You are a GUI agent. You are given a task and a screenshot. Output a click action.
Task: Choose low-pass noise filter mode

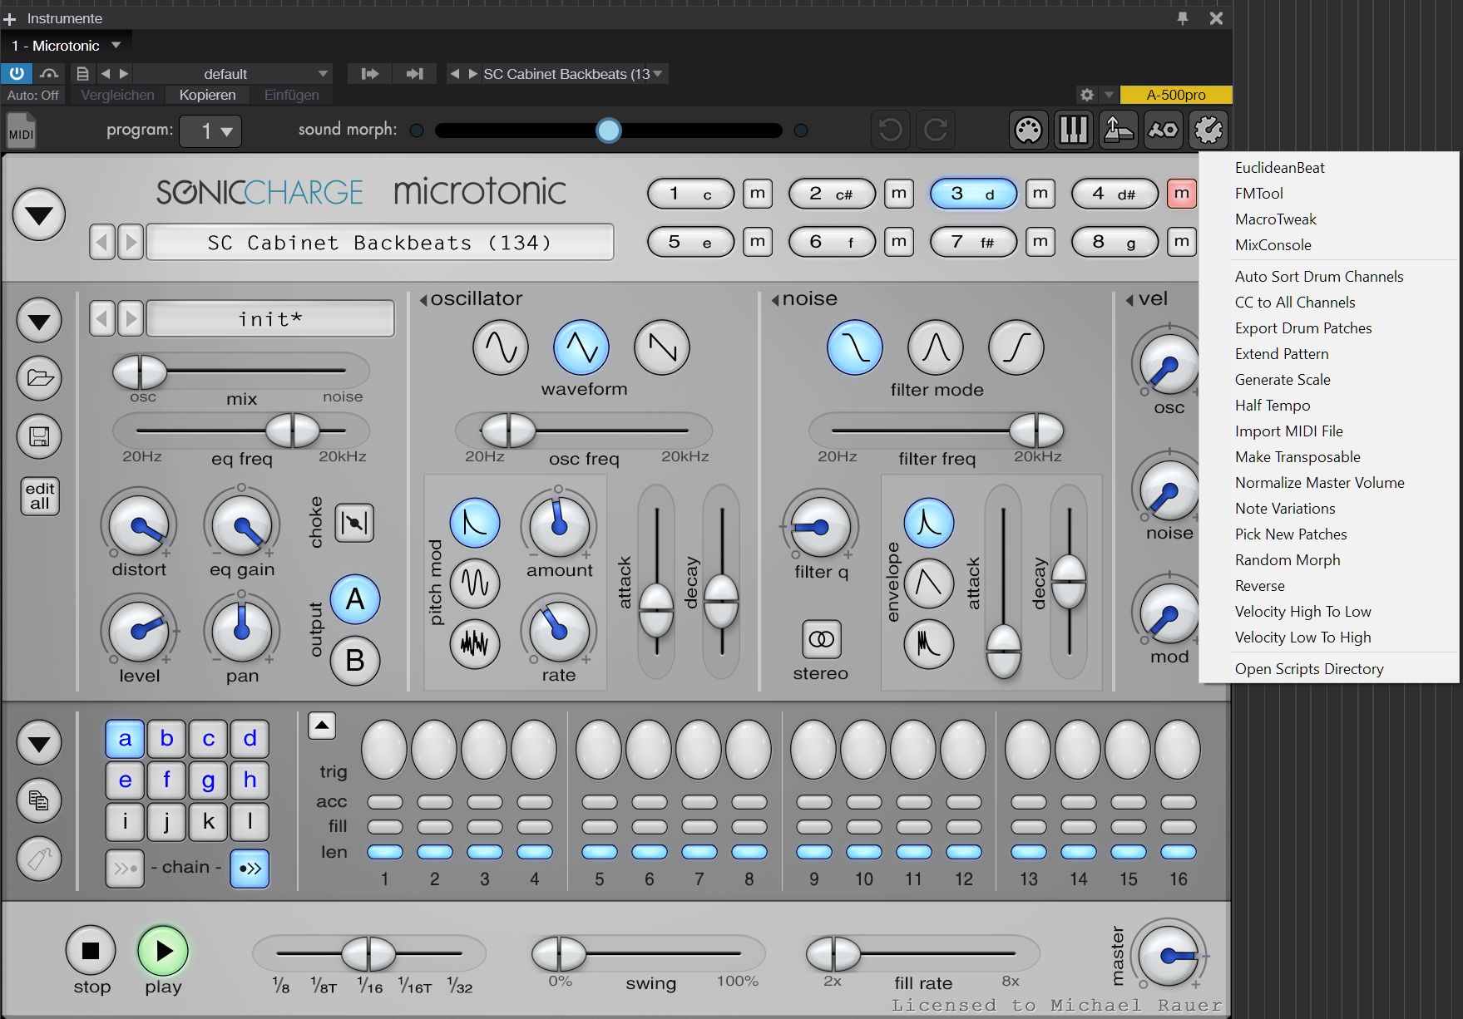[855, 347]
